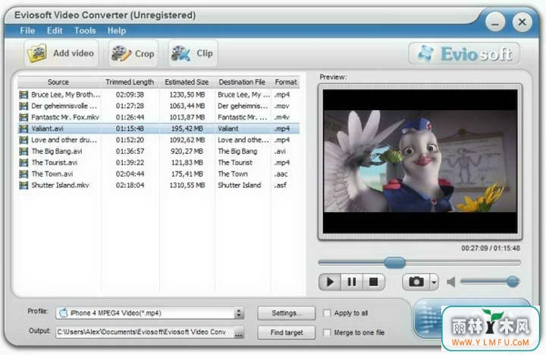The width and height of the screenshot is (546, 355).
Task: Click the Apple icon in Profile field
Action: click(64, 313)
